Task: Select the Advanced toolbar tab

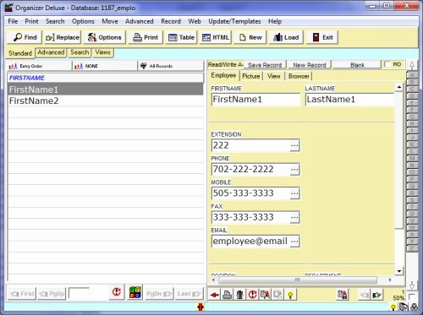Action: (x=51, y=52)
